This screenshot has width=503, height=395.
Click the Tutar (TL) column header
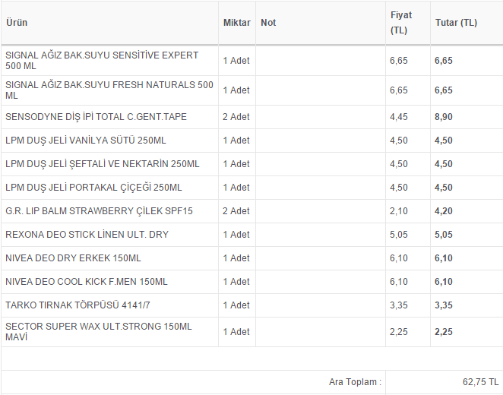(x=456, y=23)
